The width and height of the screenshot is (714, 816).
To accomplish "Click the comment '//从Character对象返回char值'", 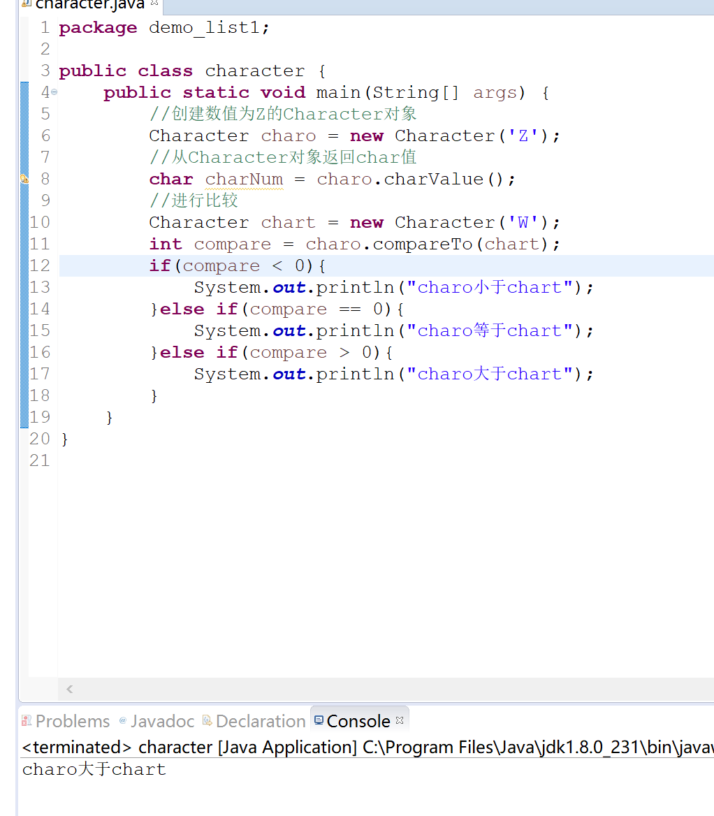I will point(283,157).
